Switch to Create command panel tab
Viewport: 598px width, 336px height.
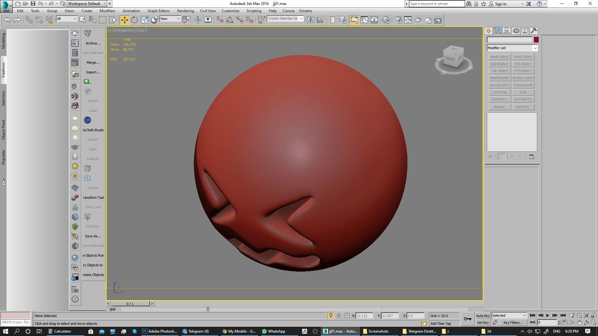[x=488, y=31]
